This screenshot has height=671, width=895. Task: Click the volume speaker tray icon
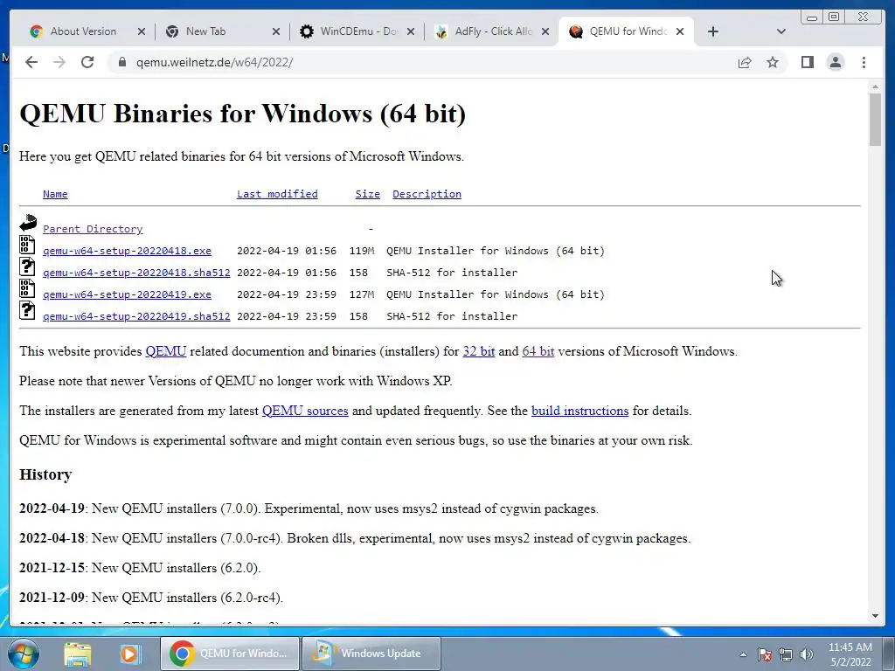coord(807,654)
